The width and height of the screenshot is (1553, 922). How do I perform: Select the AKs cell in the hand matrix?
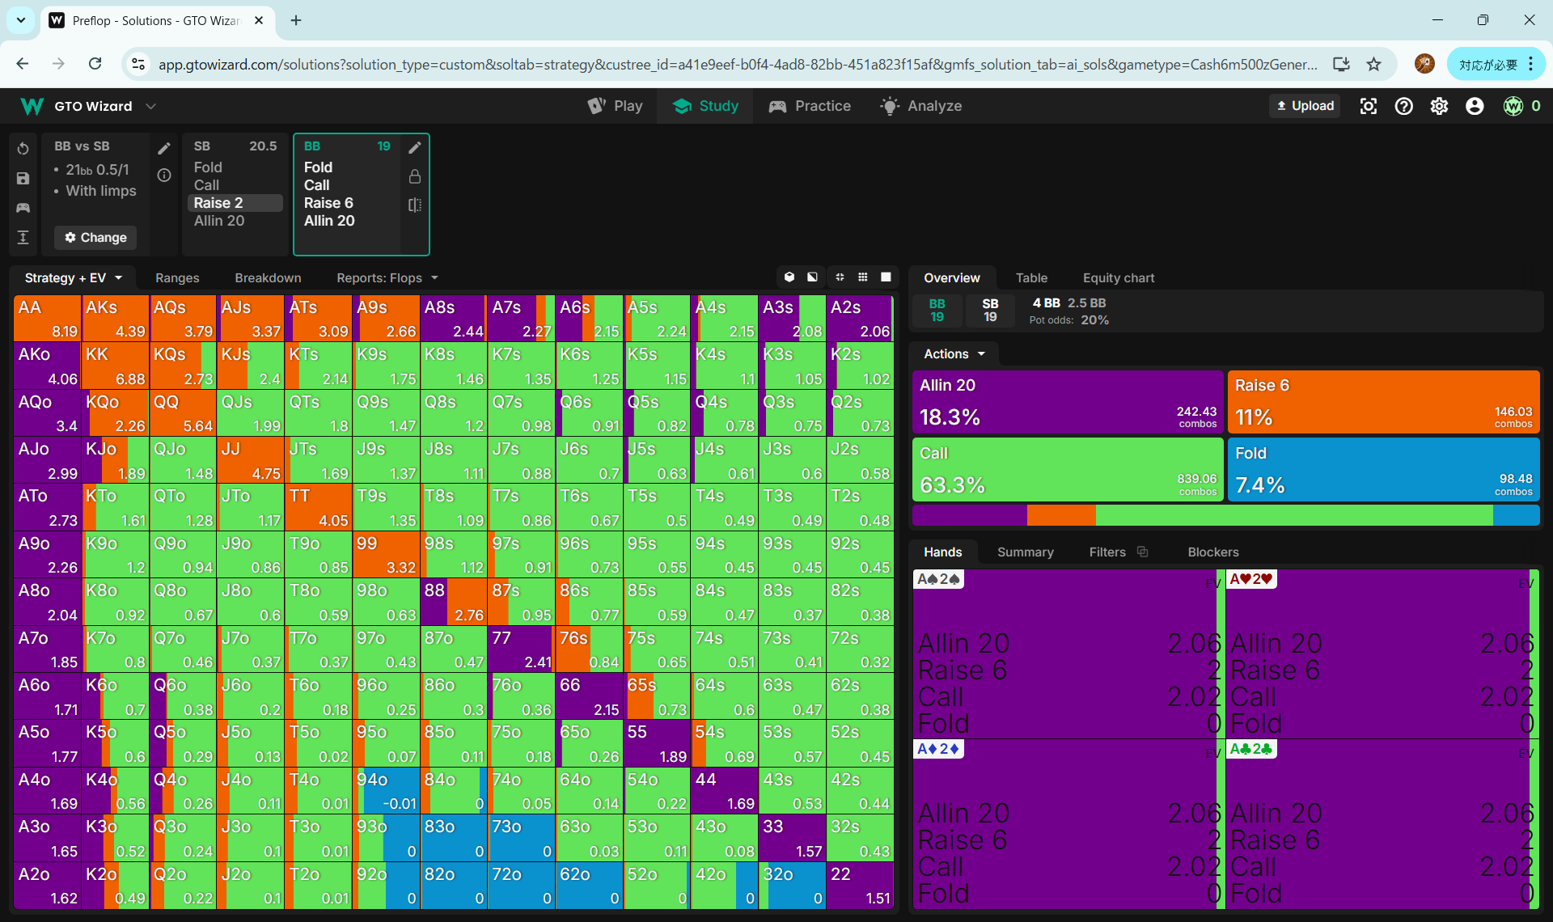115,318
